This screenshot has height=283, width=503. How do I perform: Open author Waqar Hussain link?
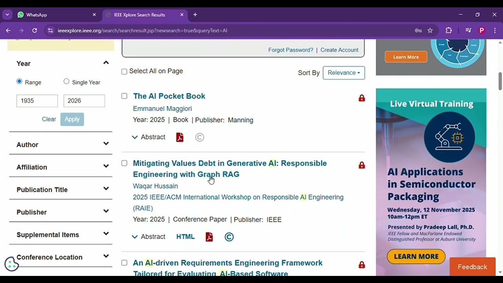155,186
